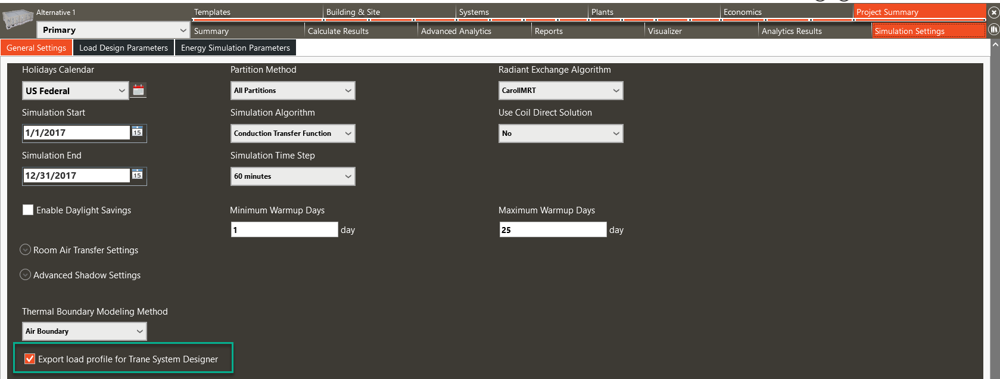1000x379 pixels.
Task: Click the building model icon beside Alternative 1
Action: [18, 20]
